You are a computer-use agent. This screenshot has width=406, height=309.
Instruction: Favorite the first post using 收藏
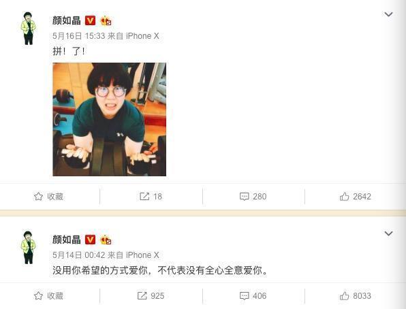[48, 197]
